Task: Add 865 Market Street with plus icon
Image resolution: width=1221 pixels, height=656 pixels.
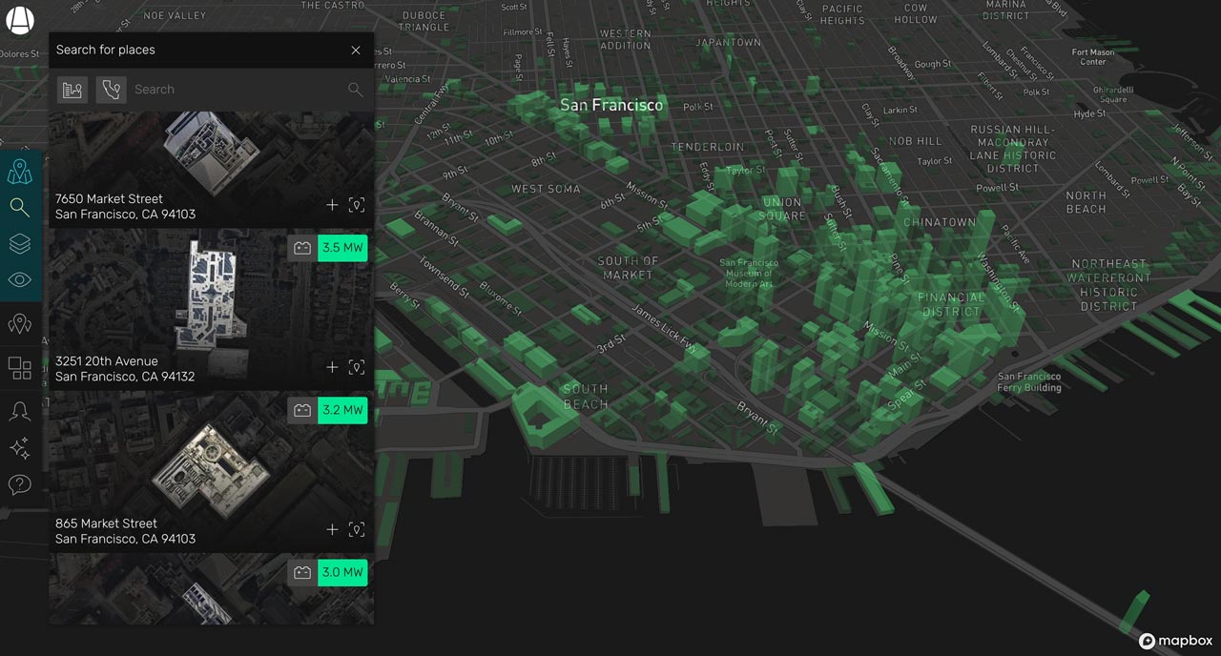Action: tap(332, 529)
